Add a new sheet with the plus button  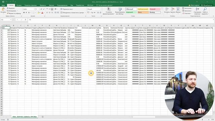pyautogui.click(x=43, y=117)
